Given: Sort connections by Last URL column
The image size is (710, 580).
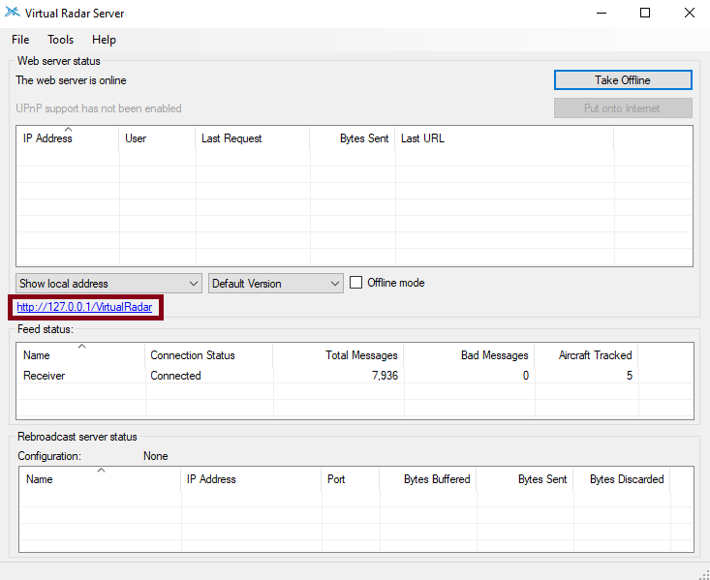Looking at the screenshot, I should tap(505, 138).
